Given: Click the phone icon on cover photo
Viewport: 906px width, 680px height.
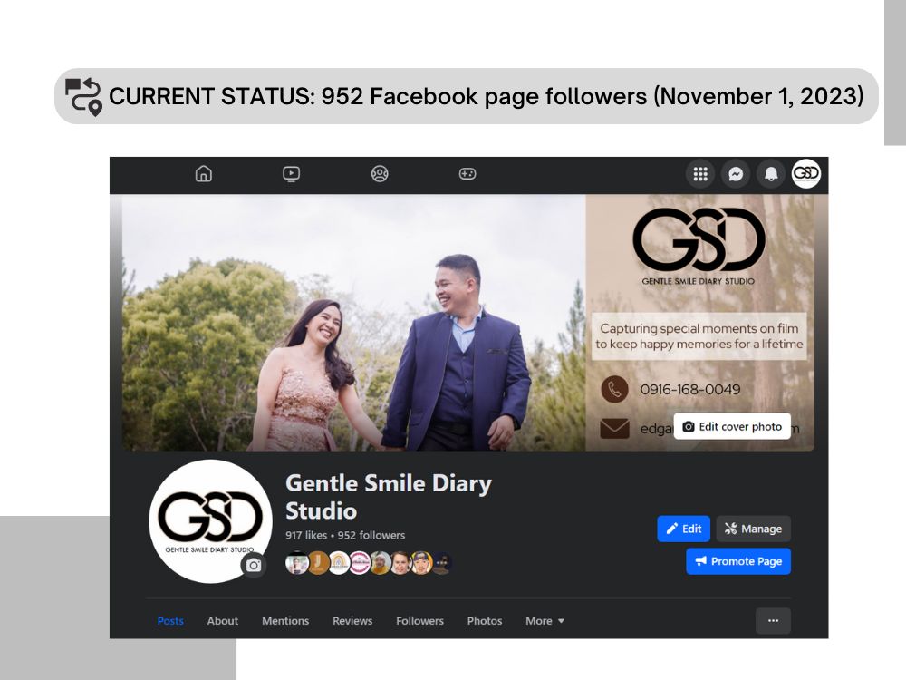Looking at the screenshot, I should (614, 389).
